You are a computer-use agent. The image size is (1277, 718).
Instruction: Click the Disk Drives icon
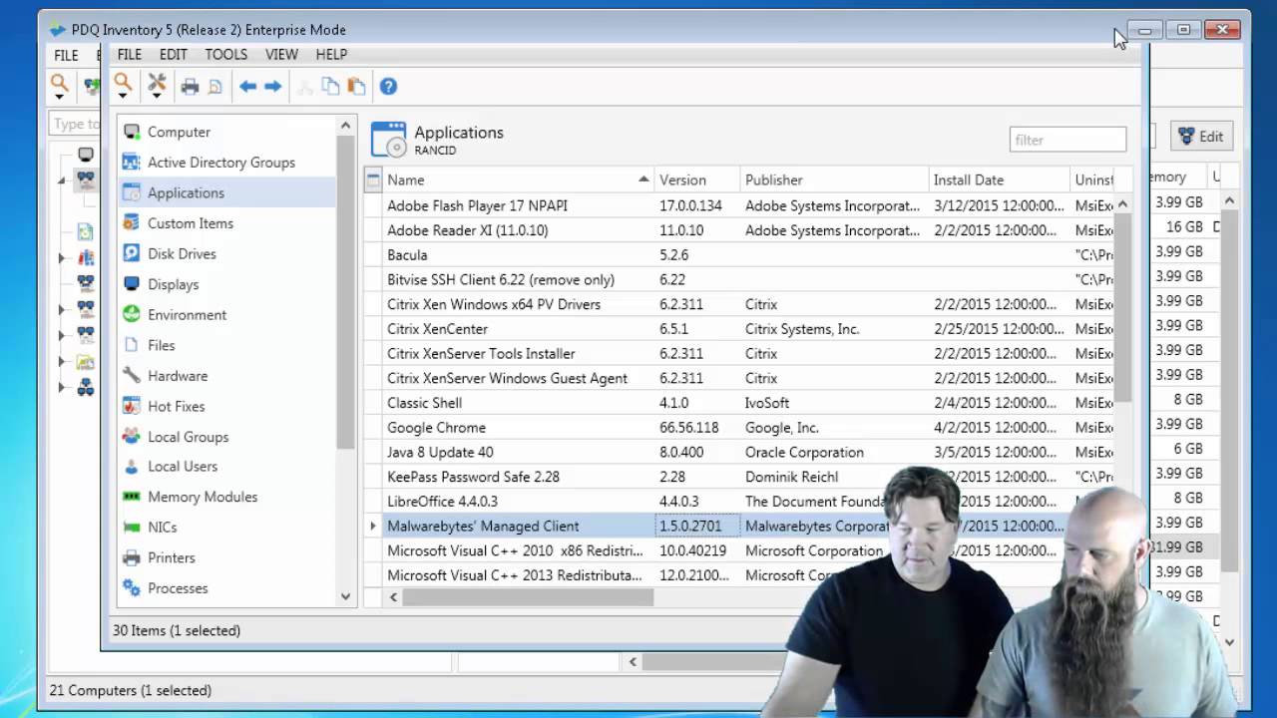(131, 253)
